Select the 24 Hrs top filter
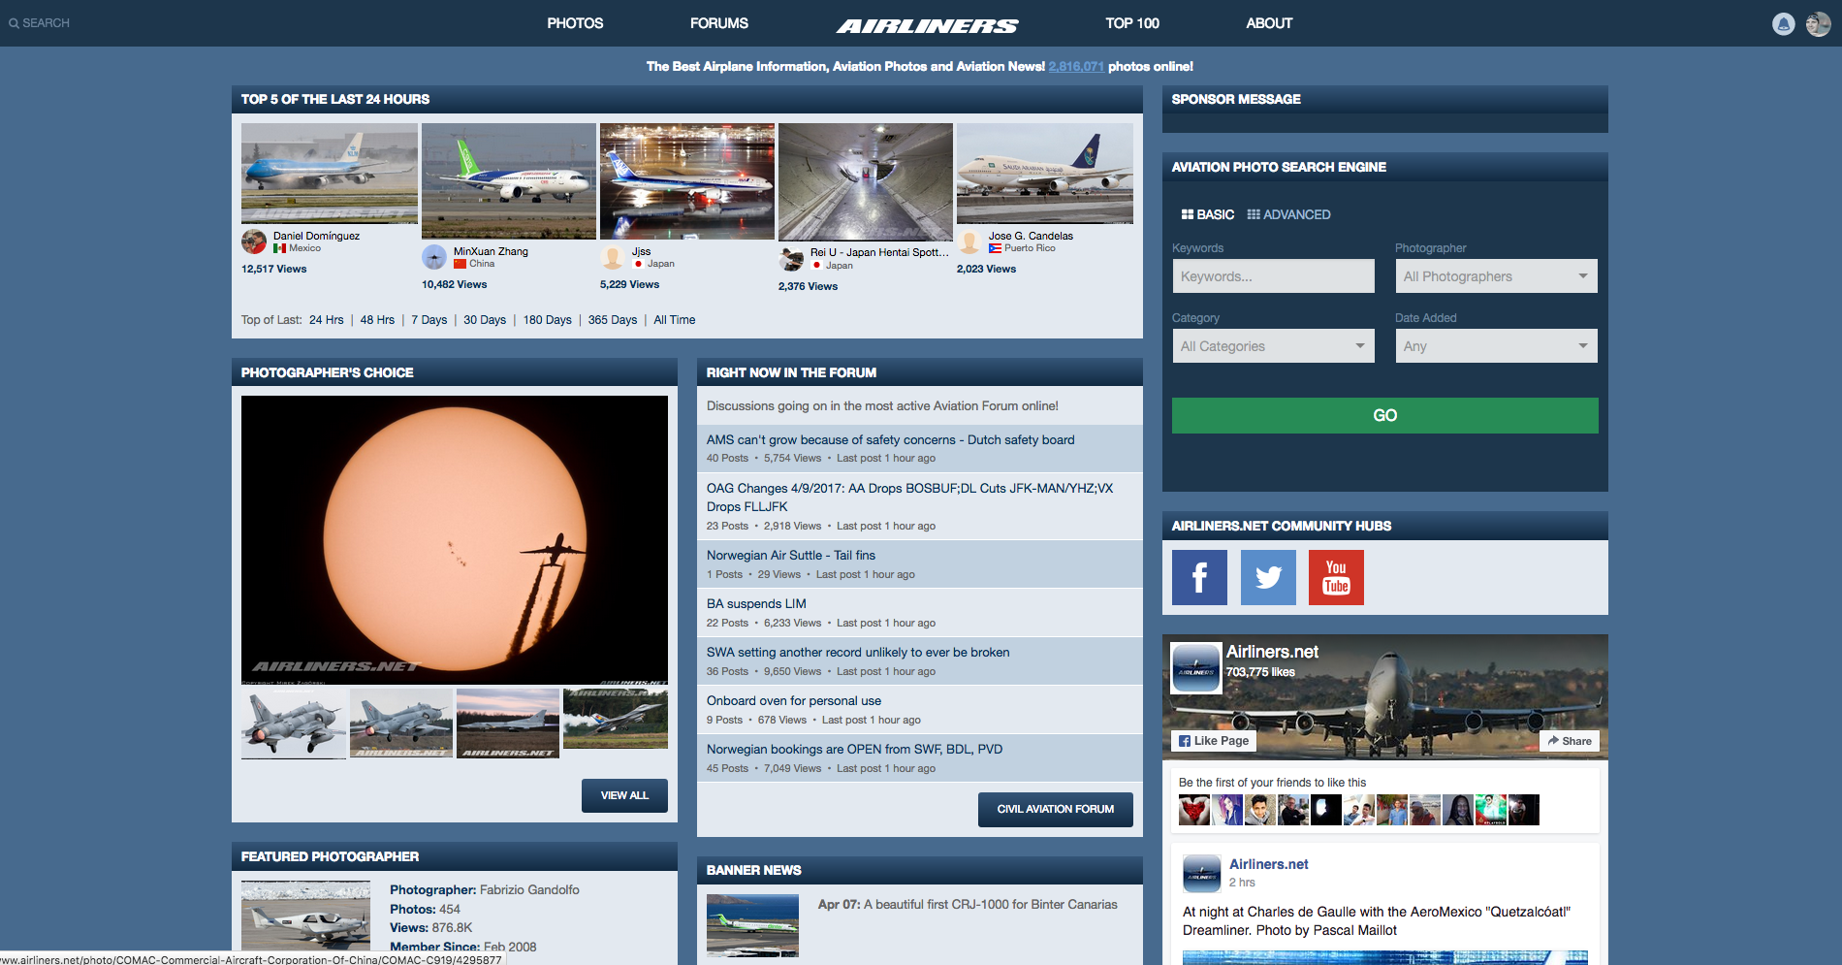 (327, 320)
